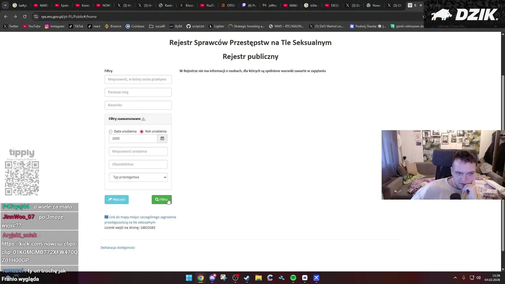Click the Obywatelstwo input field
The width and height of the screenshot is (505, 284).
[x=138, y=164]
